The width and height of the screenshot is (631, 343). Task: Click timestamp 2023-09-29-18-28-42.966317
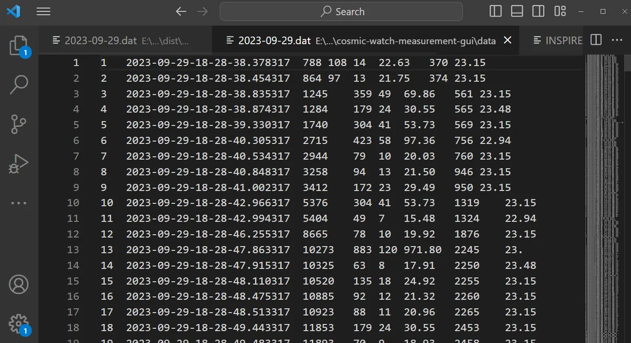click(x=208, y=203)
